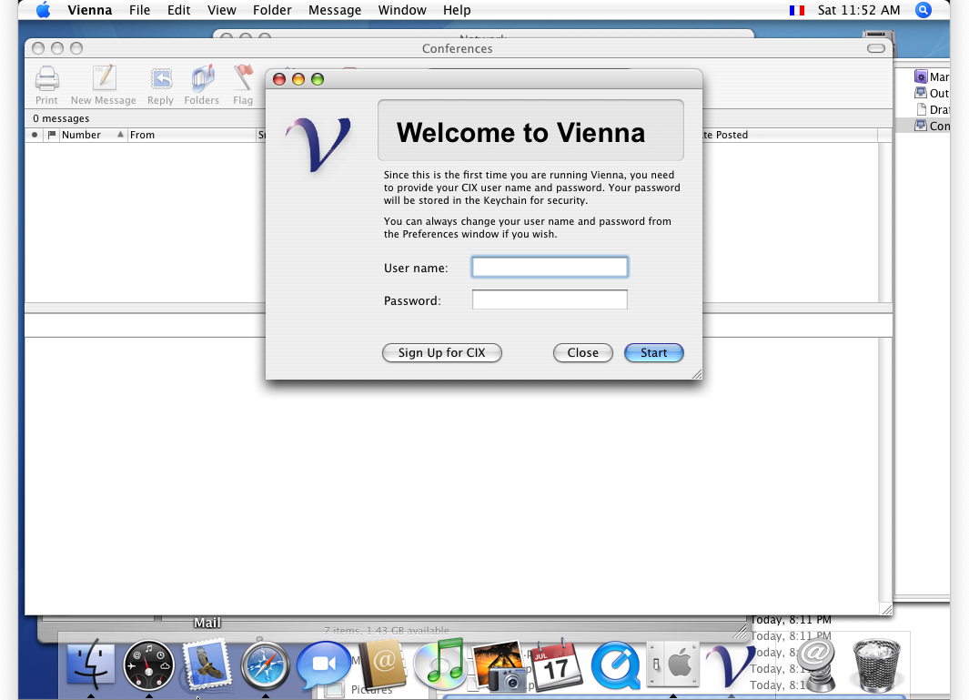
Task: Open Spotlight search in the menu bar
Action: pyautogui.click(x=924, y=10)
